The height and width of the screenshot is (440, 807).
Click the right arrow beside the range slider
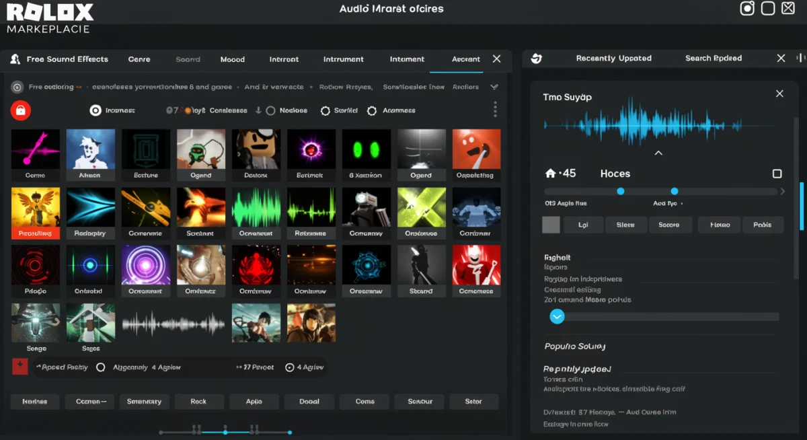coord(782,192)
